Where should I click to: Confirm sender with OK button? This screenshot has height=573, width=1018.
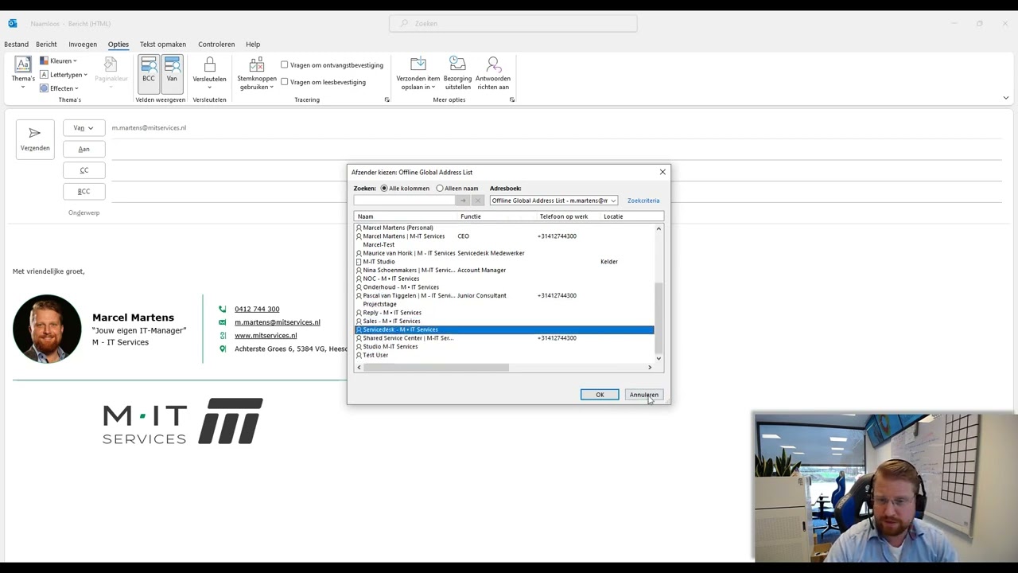pyautogui.click(x=600, y=395)
